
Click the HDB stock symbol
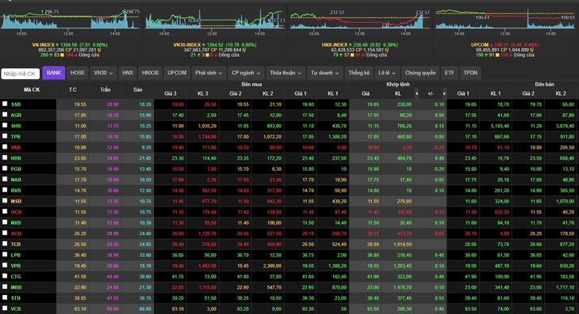[16, 158]
